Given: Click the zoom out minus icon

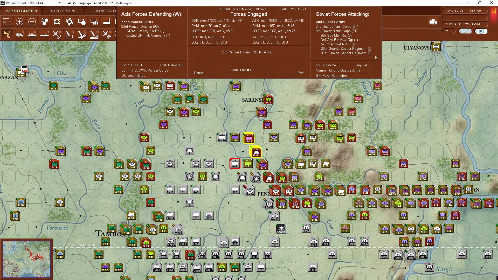Looking at the screenshot, I should pos(32,22).
